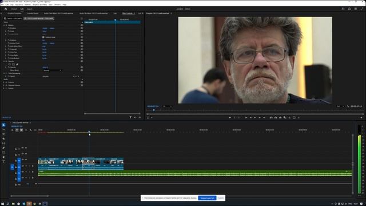Open the Program Monitor button editor
This screenshot has height=206, width=366.
[x=361, y=117]
